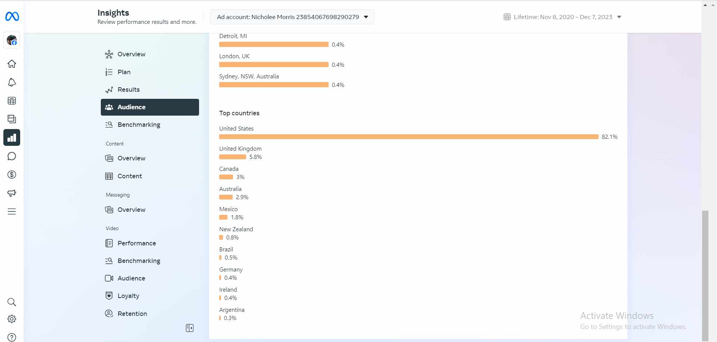Select the Insights bar chart icon
Viewport: 717px width, 342px height.
[12, 138]
